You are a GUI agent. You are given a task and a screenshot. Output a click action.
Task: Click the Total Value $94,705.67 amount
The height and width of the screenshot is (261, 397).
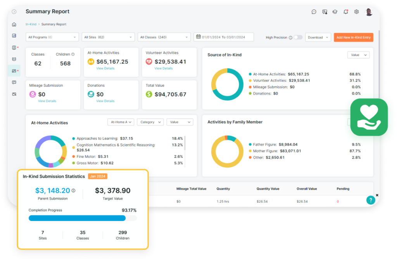pos(171,94)
